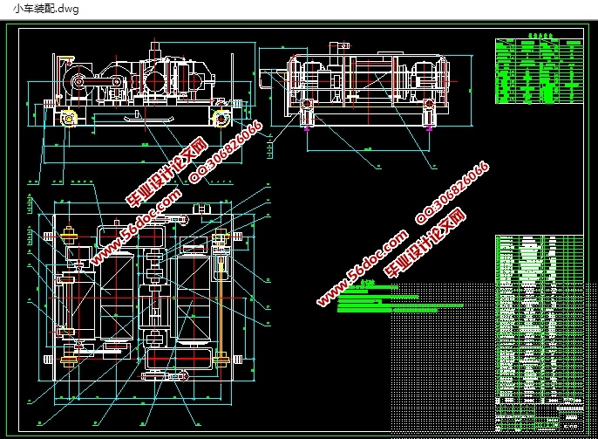Click the 小车装配.dwg file title
The width and height of the screenshot is (598, 439).
[x=46, y=9]
